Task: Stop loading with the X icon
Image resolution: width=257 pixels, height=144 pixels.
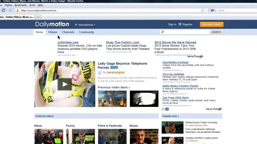Action: pyautogui.click(x=10, y=10)
